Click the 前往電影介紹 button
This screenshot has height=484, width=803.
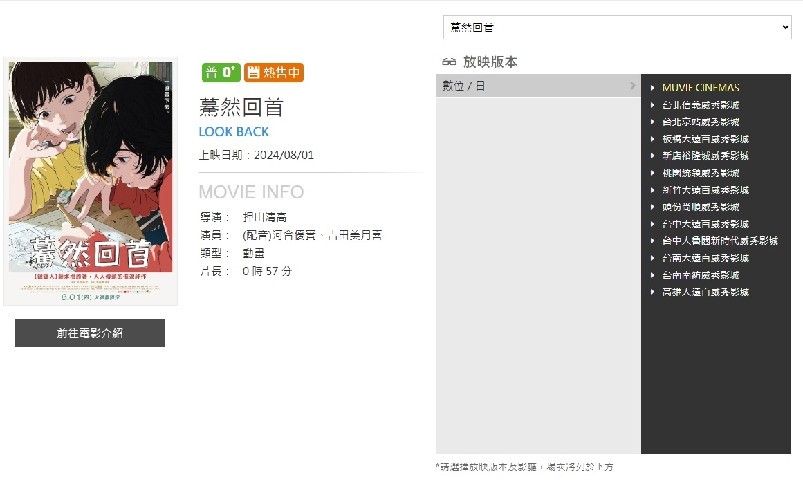point(90,333)
